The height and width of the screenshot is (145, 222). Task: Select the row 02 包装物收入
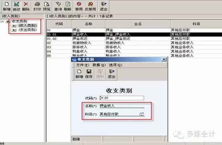point(134,43)
